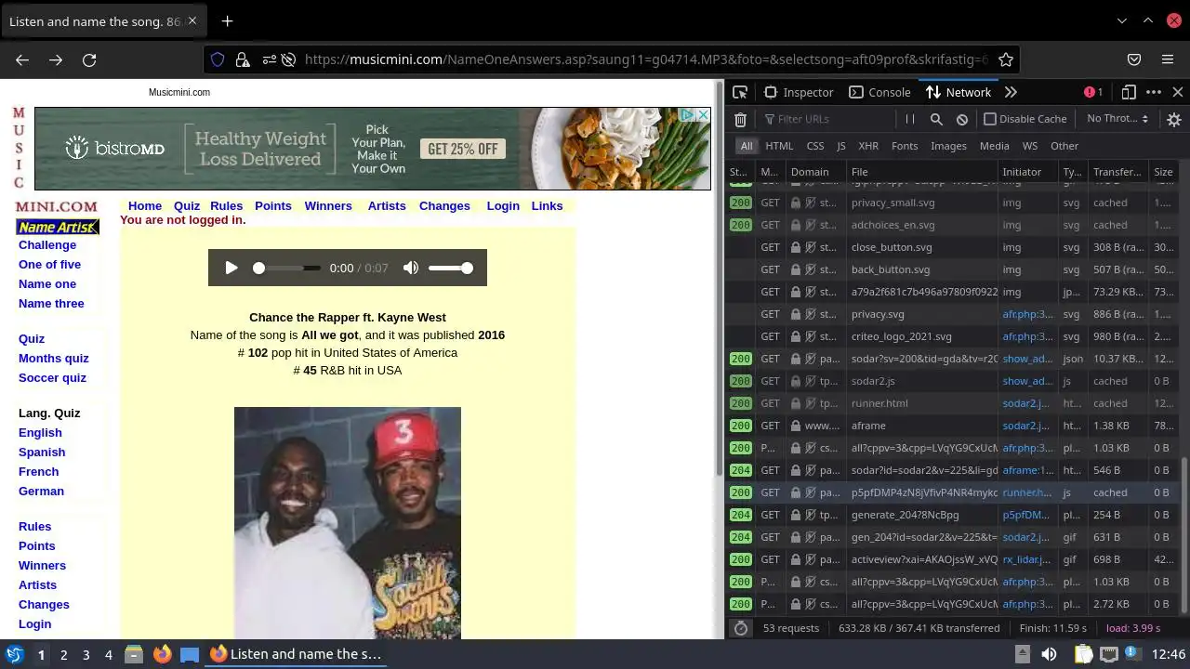Image resolution: width=1190 pixels, height=669 pixels.
Task: Click the GET 25% OFF ad button
Action: 463,149
